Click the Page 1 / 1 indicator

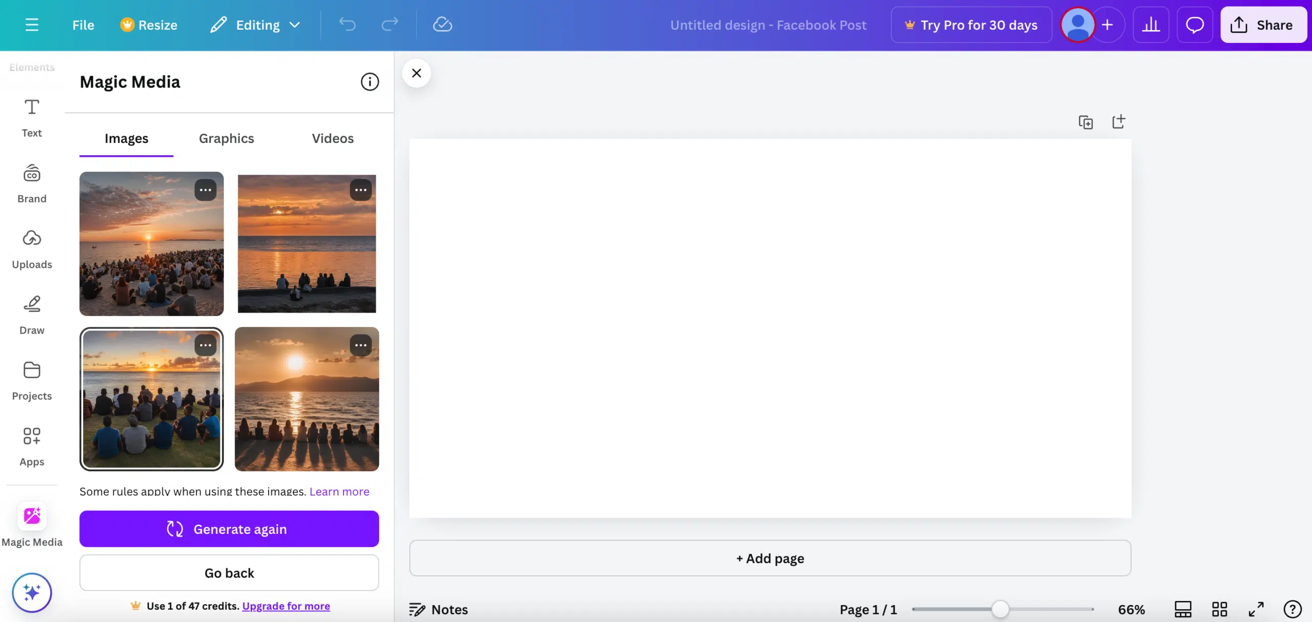pos(868,610)
